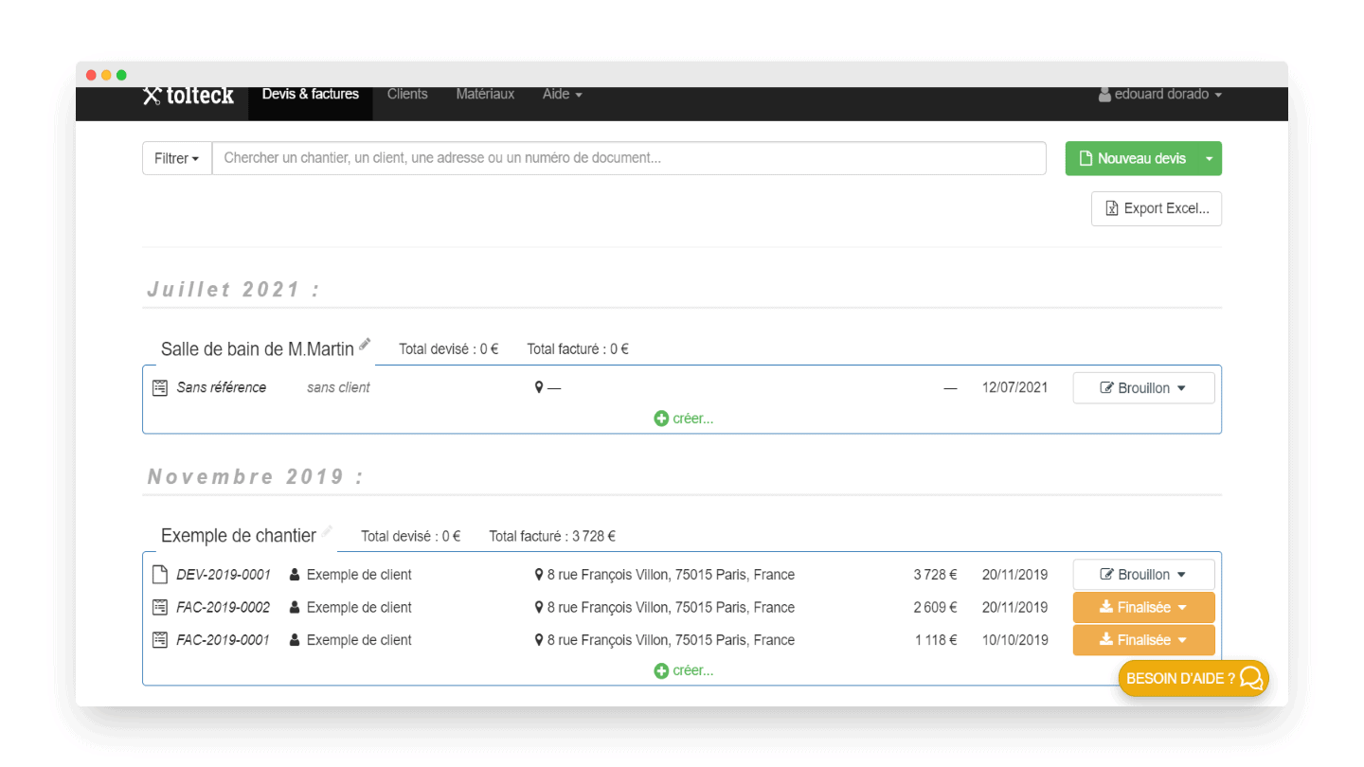Open invoice FAC-2019-0001
Image resolution: width=1364 pixels, height=767 pixels.
click(x=224, y=640)
